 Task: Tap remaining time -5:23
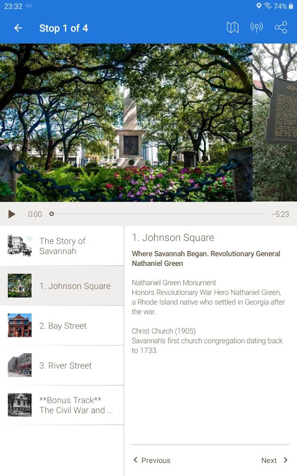click(280, 214)
